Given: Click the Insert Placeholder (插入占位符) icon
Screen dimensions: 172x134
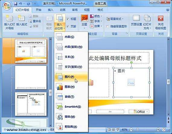Looking at the screenshot, I should pyautogui.click(x=59, y=18).
